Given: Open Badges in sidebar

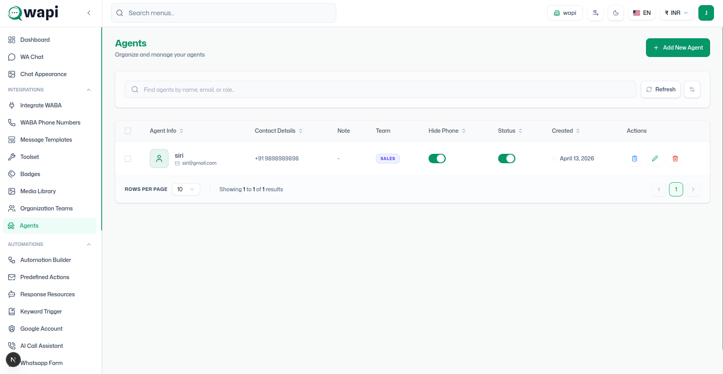Looking at the screenshot, I should click(x=50, y=174).
